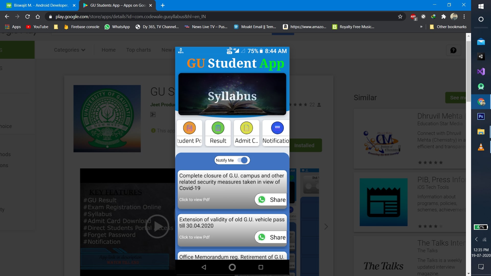Open YouTube bookmark
Screen dimensions: 491x276
(x=37, y=27)
